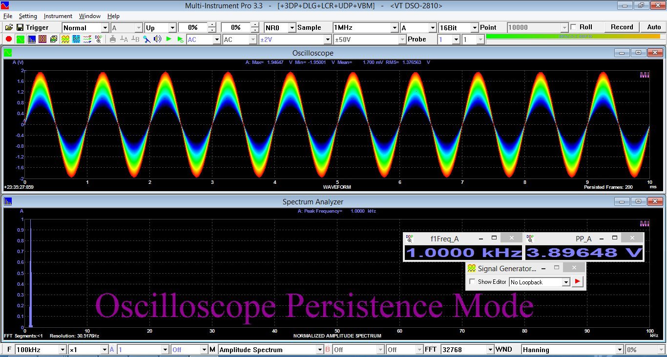Open the Spectrum Analyzer toolbar icon
Screen dimensions: 667x357
pyautogui.click(x=31, y=39)
